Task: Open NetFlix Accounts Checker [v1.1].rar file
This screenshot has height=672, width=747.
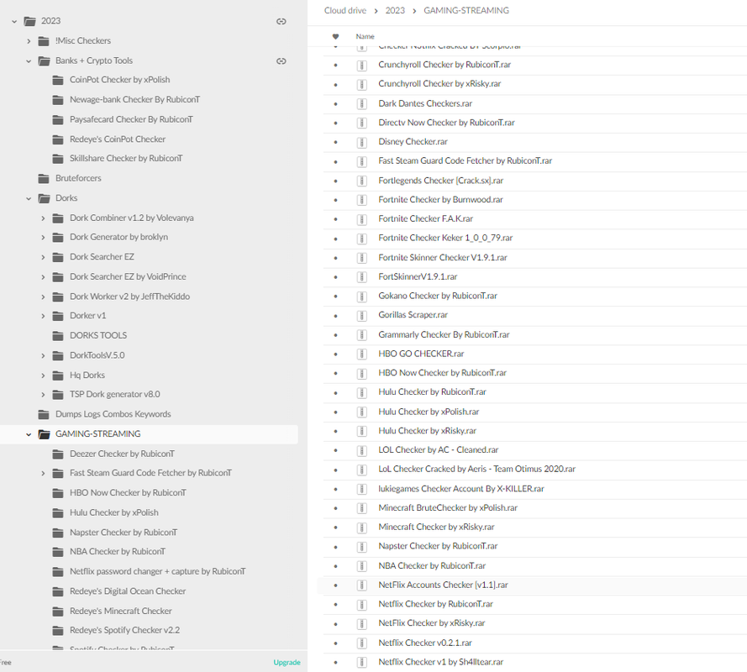Action: (443, 585)
